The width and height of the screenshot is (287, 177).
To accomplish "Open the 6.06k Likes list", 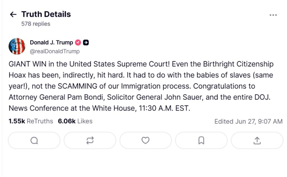I will [75, 121].
